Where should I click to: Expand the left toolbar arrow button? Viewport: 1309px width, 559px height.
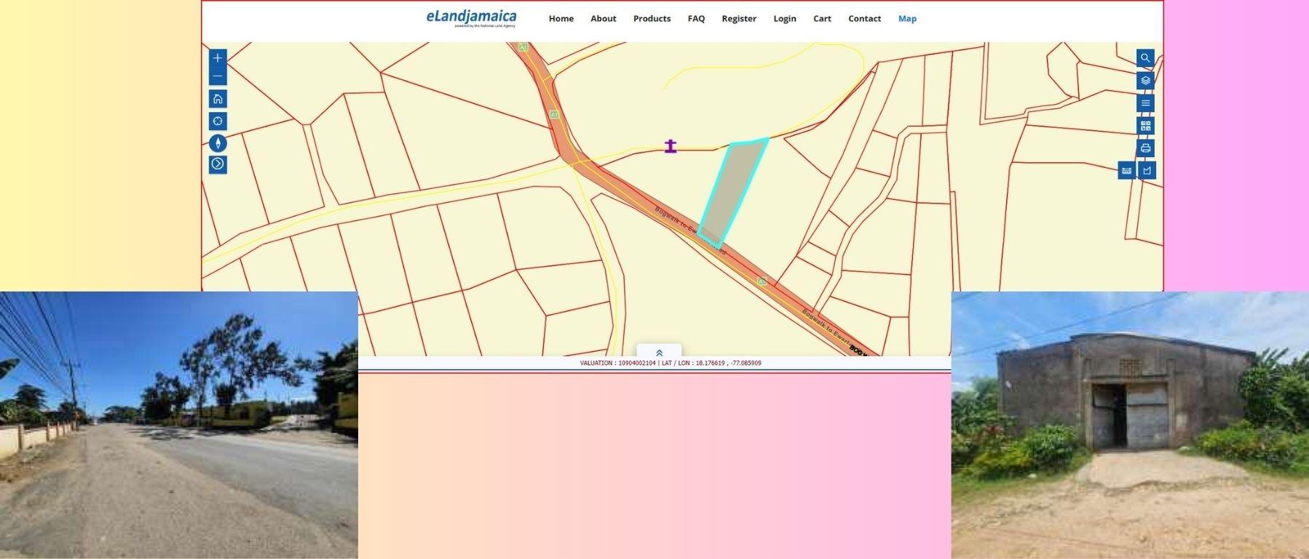click(218, 165)
